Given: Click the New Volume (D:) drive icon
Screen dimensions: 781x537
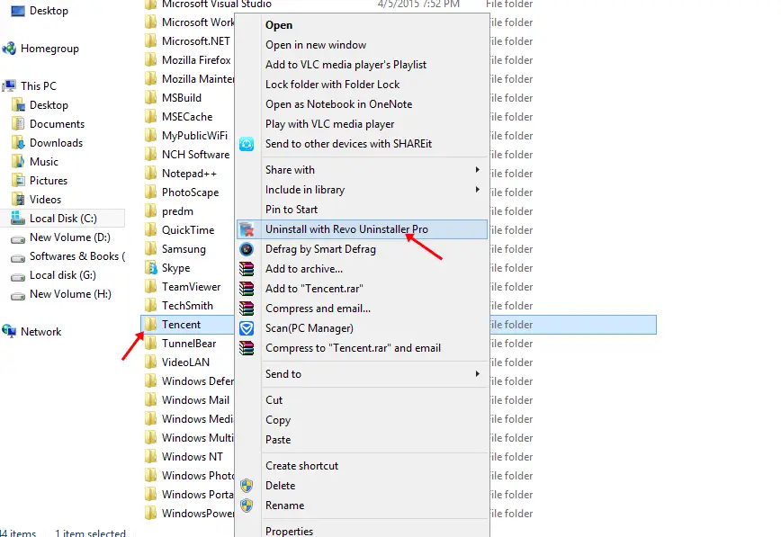Looking at the screenshot, I should pos(18,239).
